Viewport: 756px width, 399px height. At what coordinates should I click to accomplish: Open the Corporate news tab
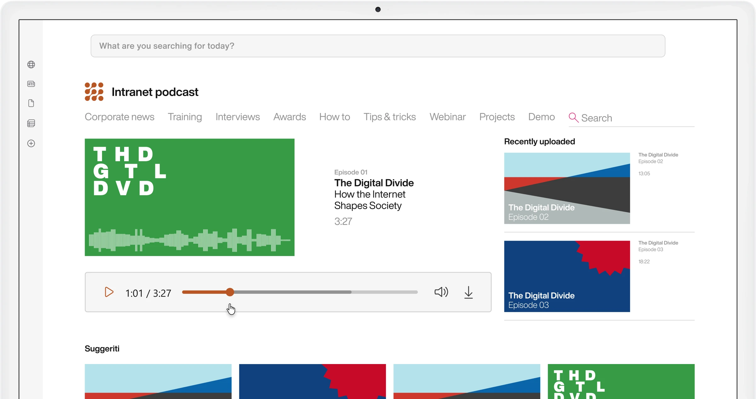tap(119, 117)
